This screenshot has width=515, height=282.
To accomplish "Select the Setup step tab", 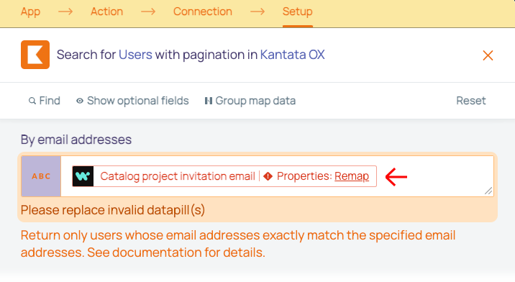I will coord(297,12).
